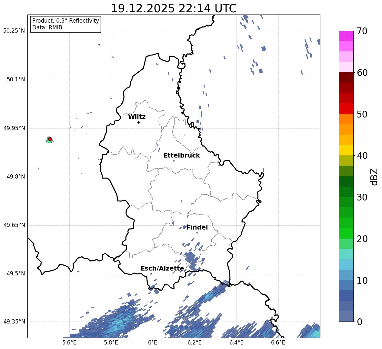Click the 5.6°E longitude label
382x349 pixels.
pos(69,343)
